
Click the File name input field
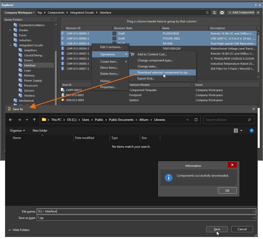146,212
